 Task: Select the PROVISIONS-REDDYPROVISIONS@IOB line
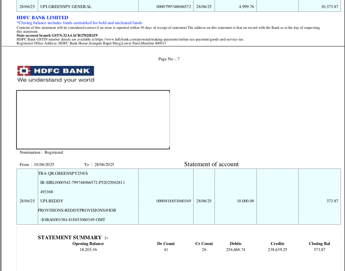77,210
